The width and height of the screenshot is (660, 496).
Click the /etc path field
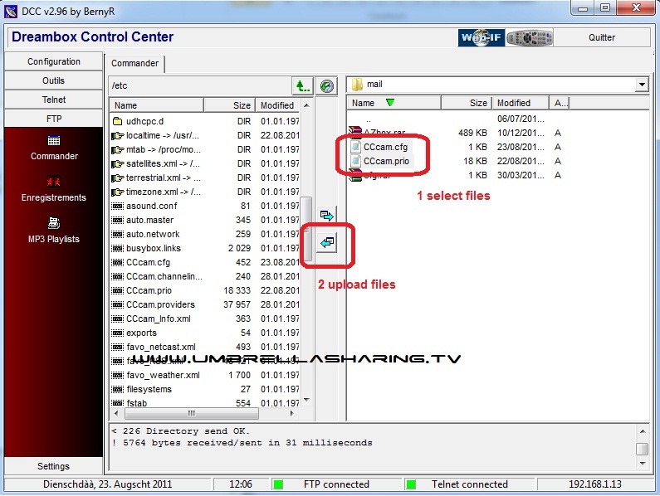tap(200, 85)
